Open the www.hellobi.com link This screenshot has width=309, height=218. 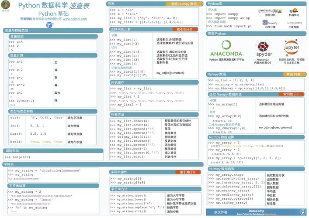pyautogui.click(x=75, y=19)
